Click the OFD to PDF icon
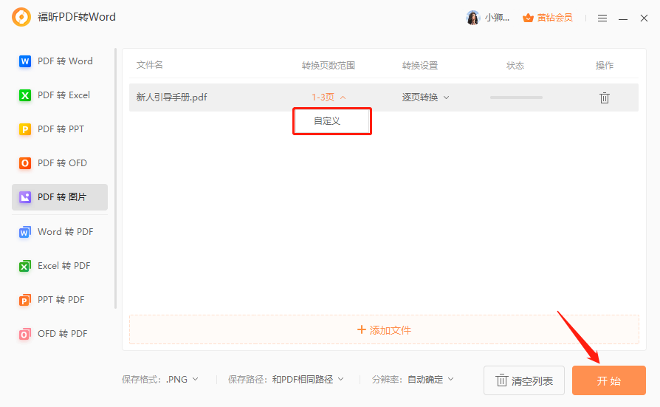This screenshot has width=660, height=407. [x=25, y=334]
